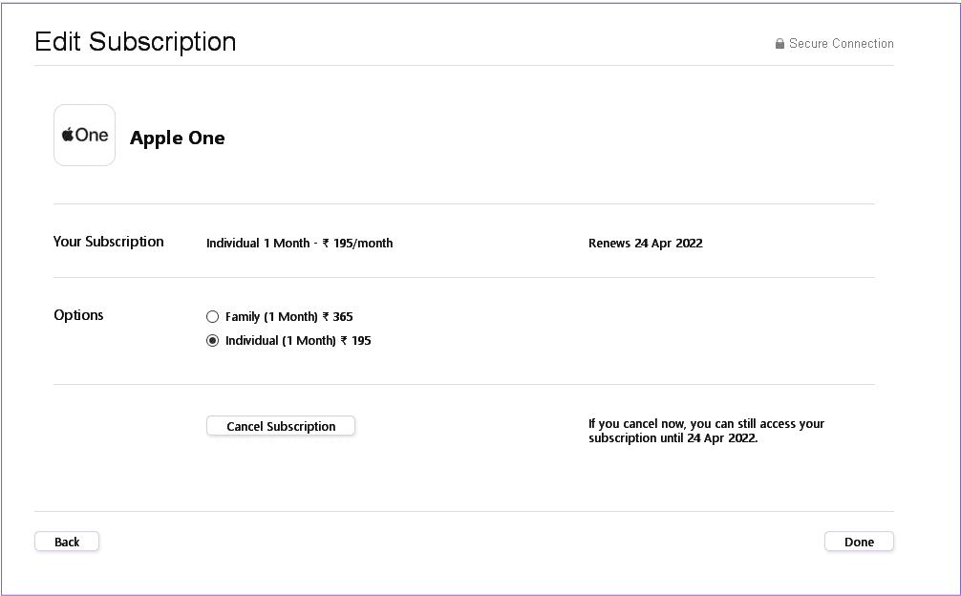This screenshot has width=961, height=596.
Task: Click the Your Subscription row label
Action: click(109, 242)
